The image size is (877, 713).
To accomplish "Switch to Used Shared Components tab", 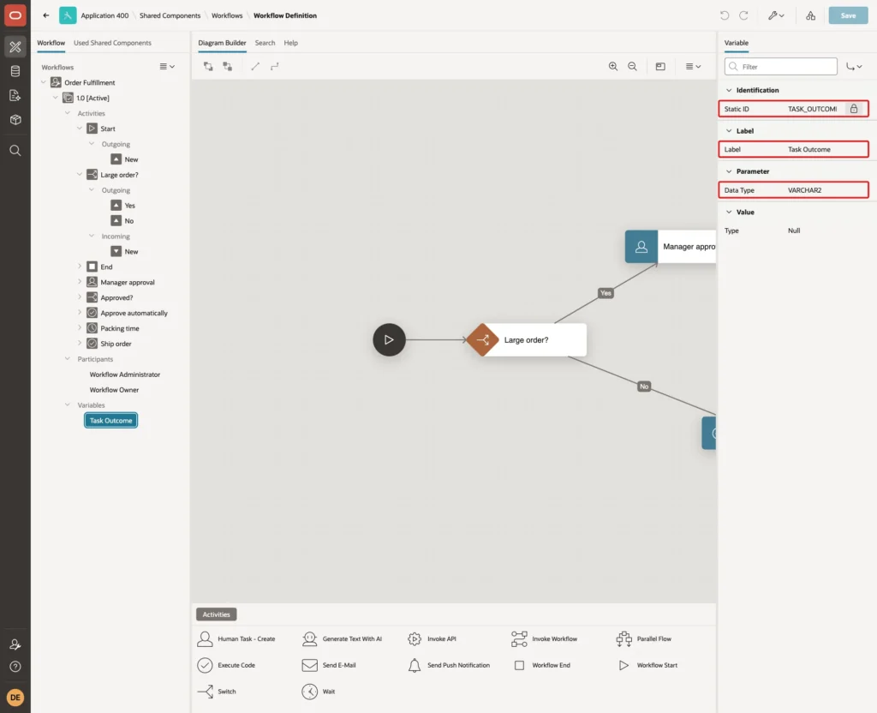I will [x=112, y=43].
